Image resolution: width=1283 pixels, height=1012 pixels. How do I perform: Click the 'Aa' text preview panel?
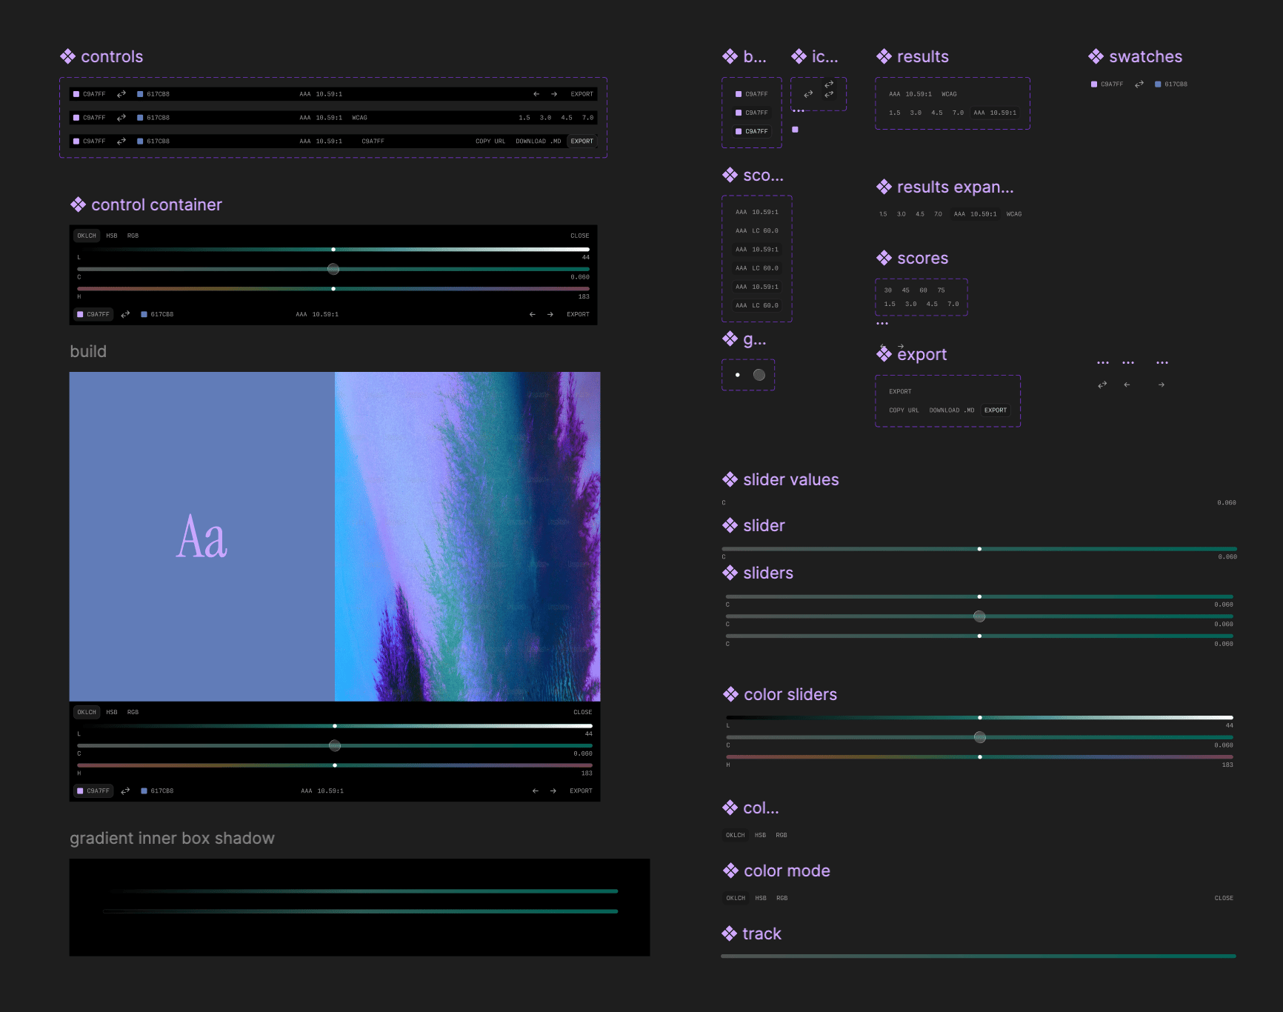point(201,536)
